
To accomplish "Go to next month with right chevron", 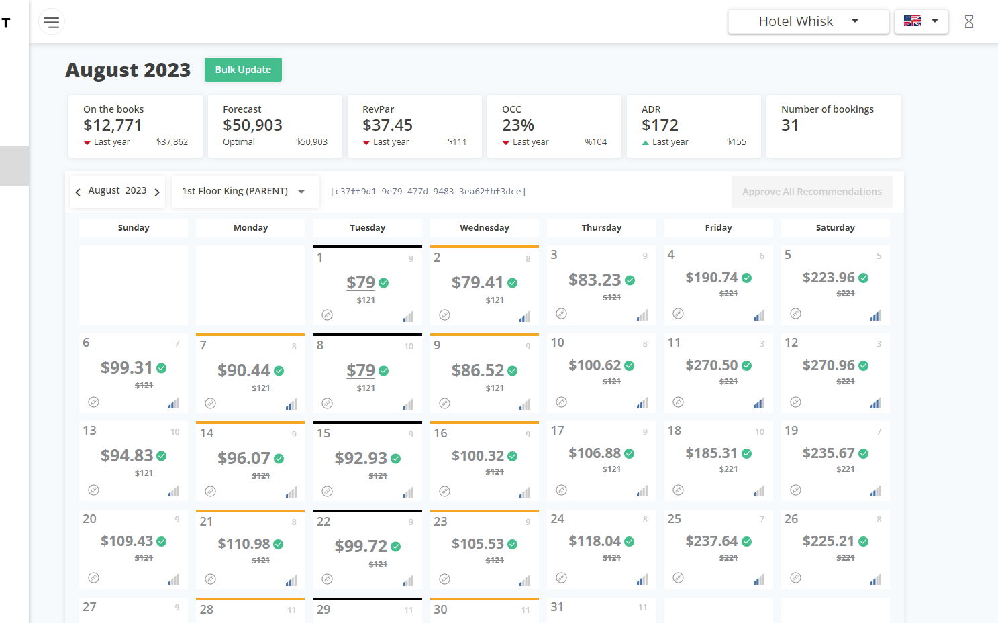I will pos(157,192).
